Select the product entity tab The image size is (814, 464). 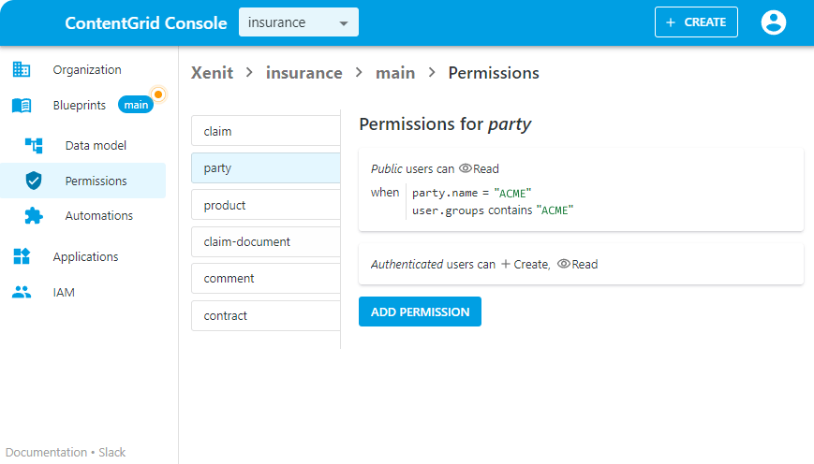265,205
